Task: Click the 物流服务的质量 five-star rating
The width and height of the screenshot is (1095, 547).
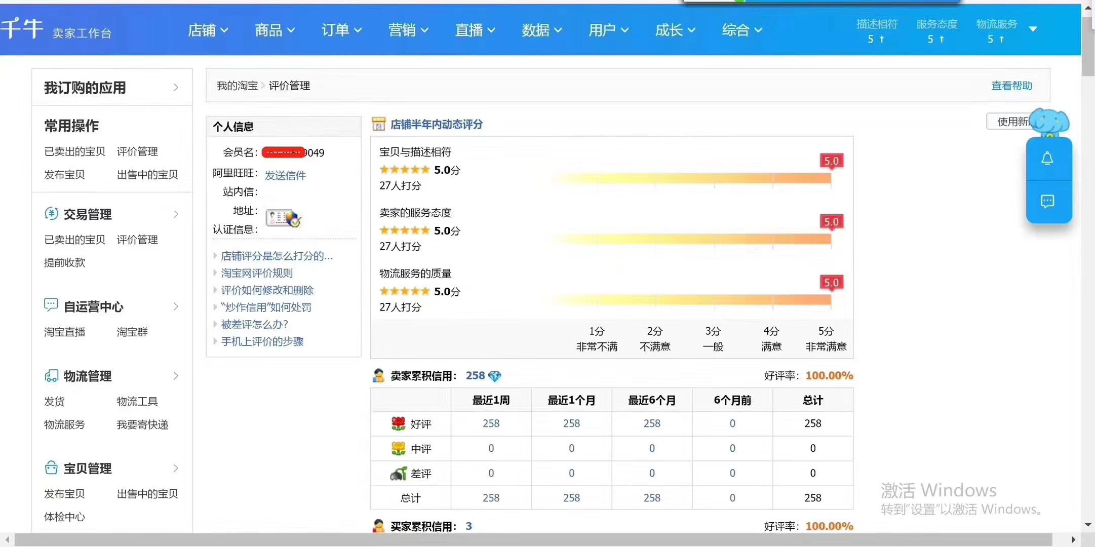Action: point(404,291)
